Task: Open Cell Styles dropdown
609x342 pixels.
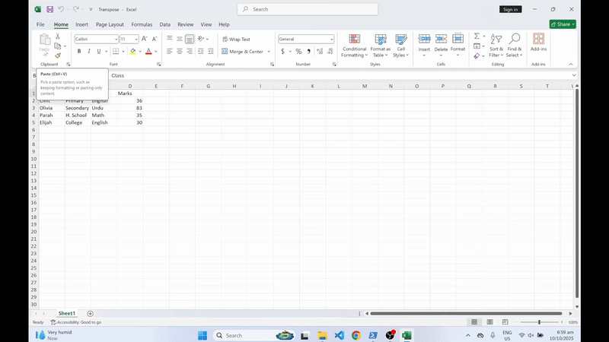Action: (400, 46)
